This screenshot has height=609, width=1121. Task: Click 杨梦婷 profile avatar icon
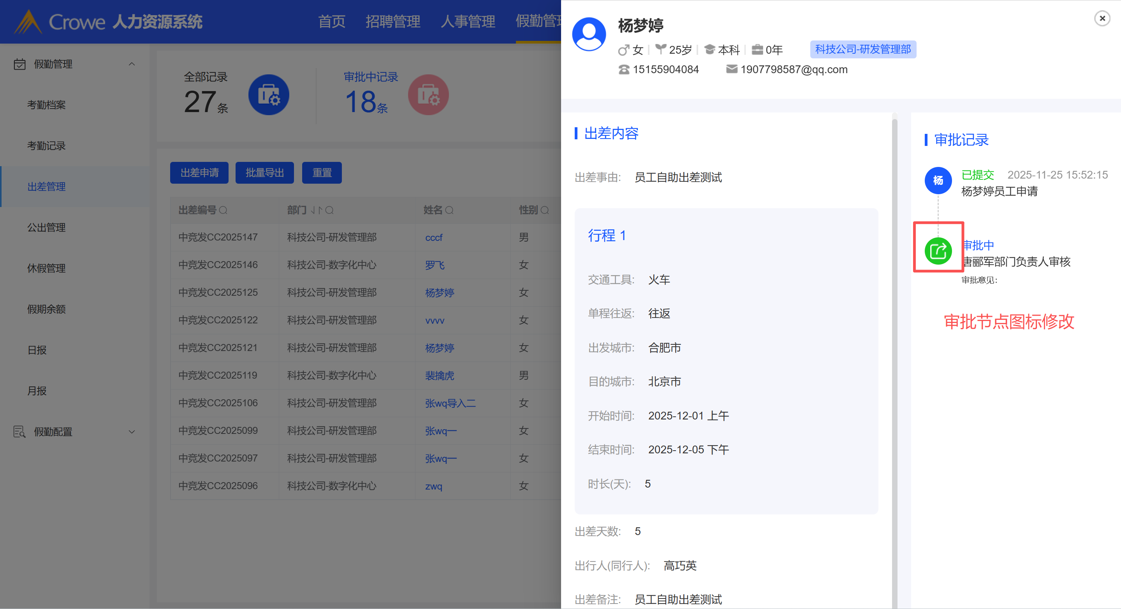click(589, 34)
